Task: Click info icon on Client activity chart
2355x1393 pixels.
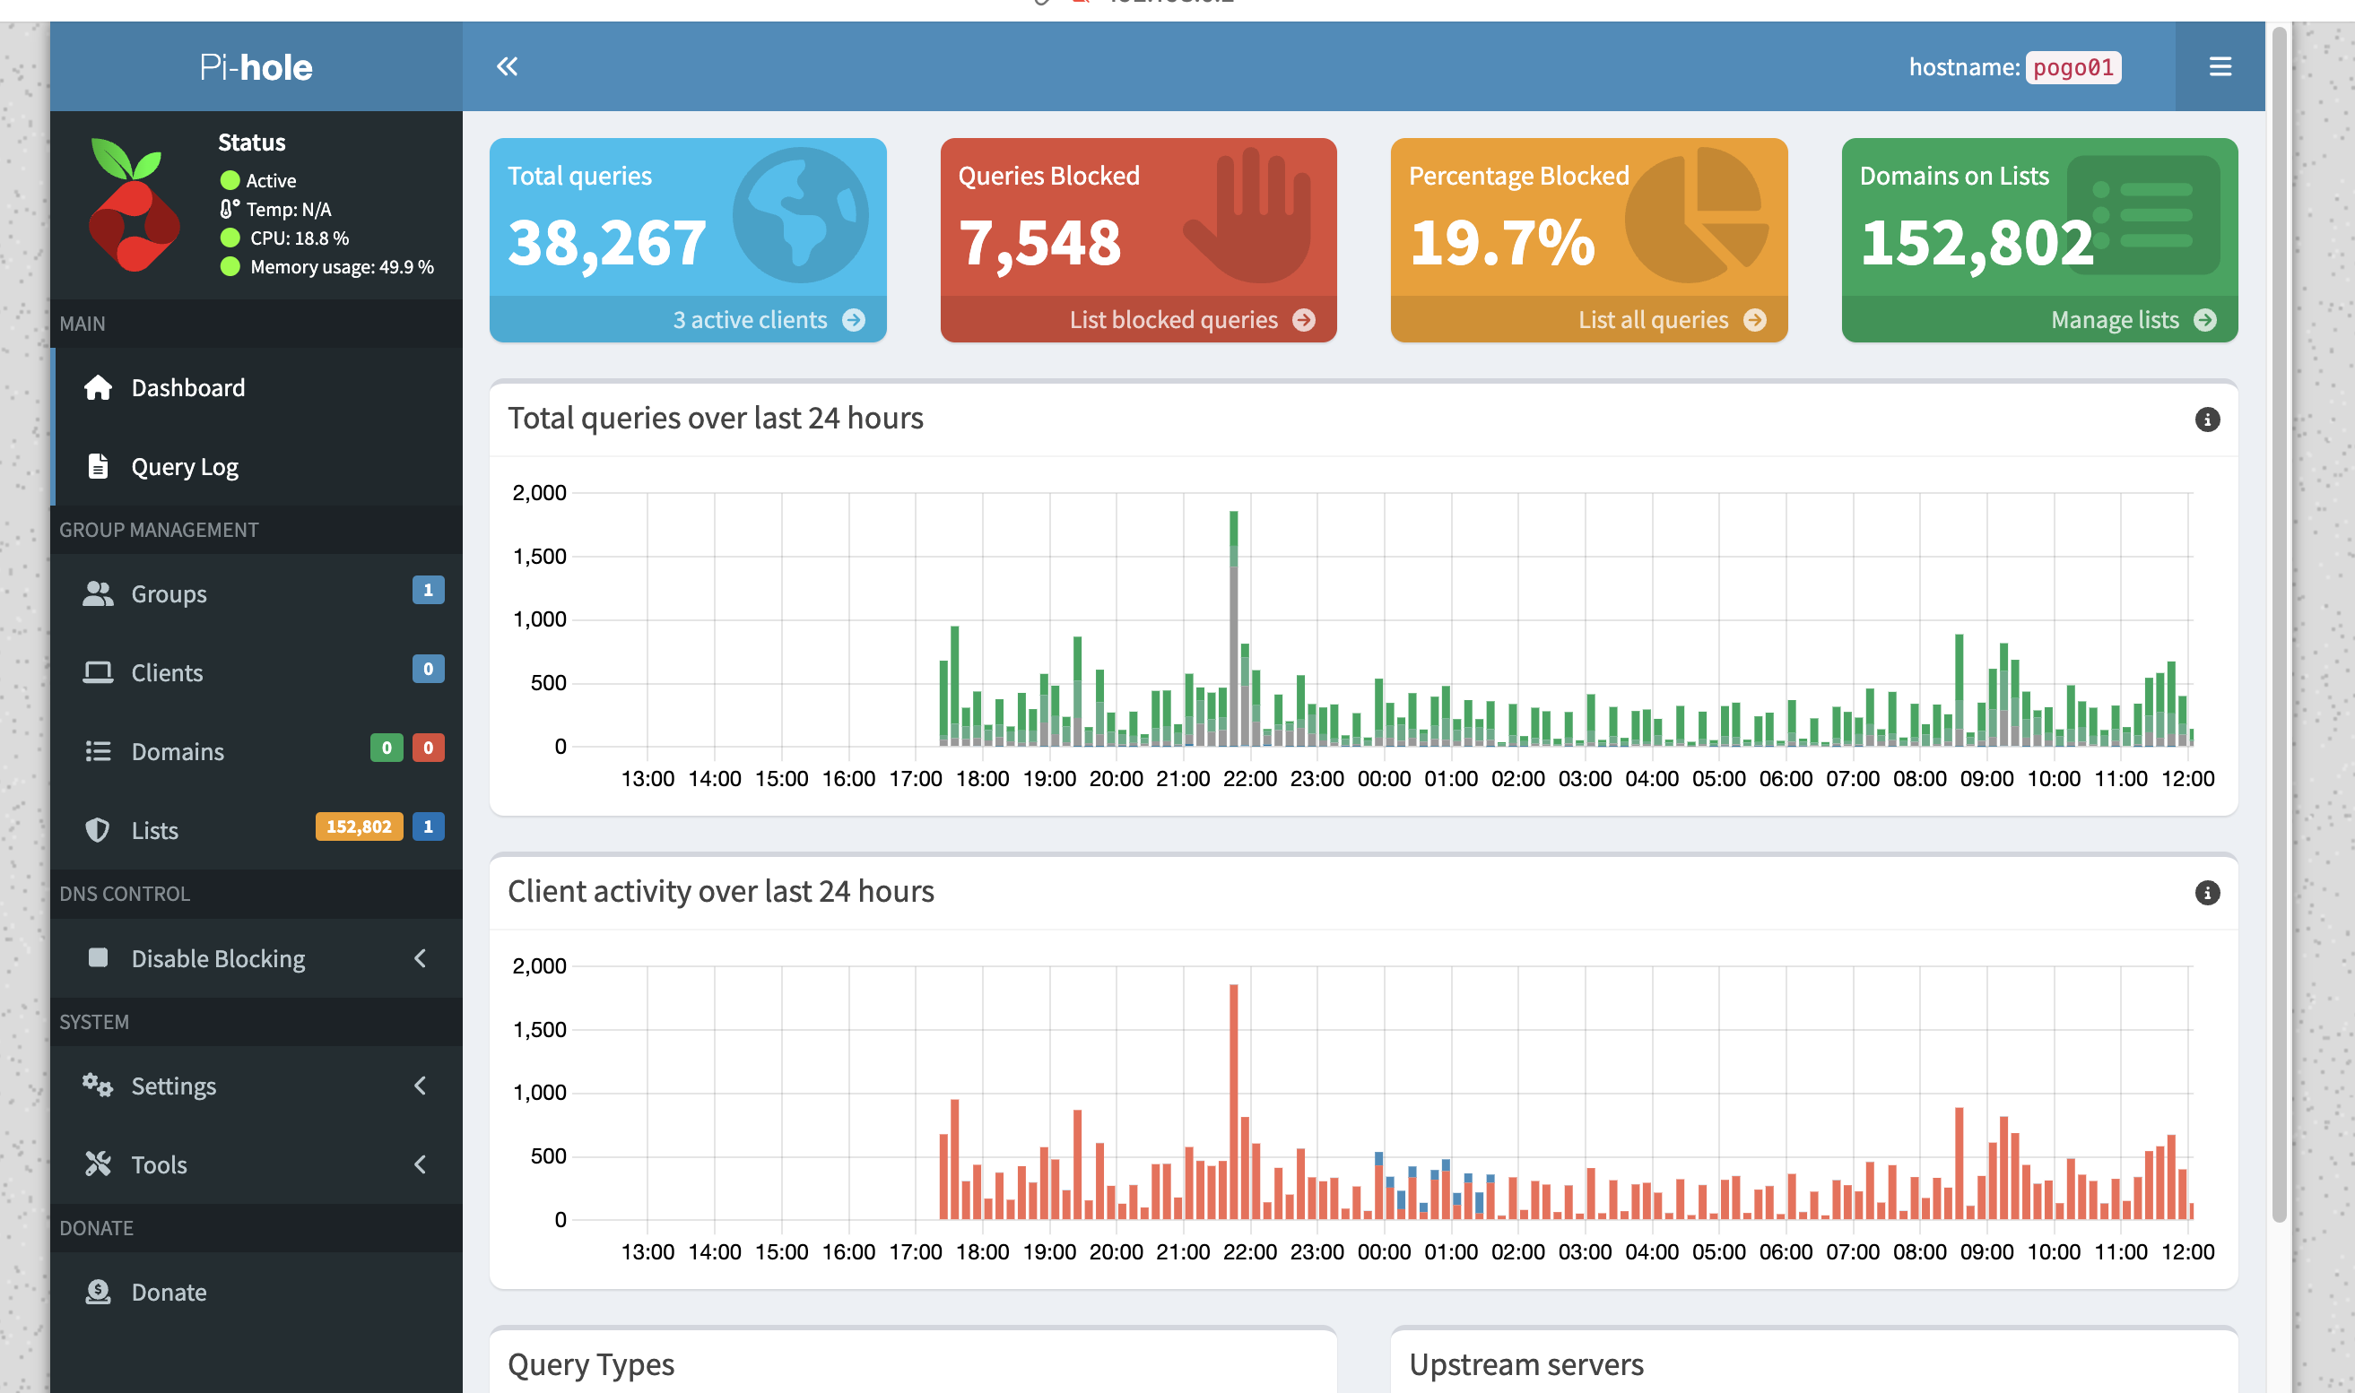Action: click(2207, 893)
